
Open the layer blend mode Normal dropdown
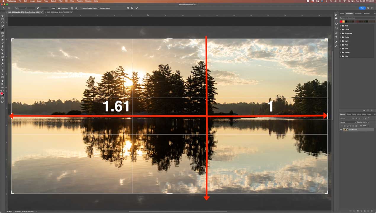click(x=348, y=122)
